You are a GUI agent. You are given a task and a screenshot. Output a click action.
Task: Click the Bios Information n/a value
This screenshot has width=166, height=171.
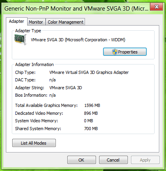[52, 95]
